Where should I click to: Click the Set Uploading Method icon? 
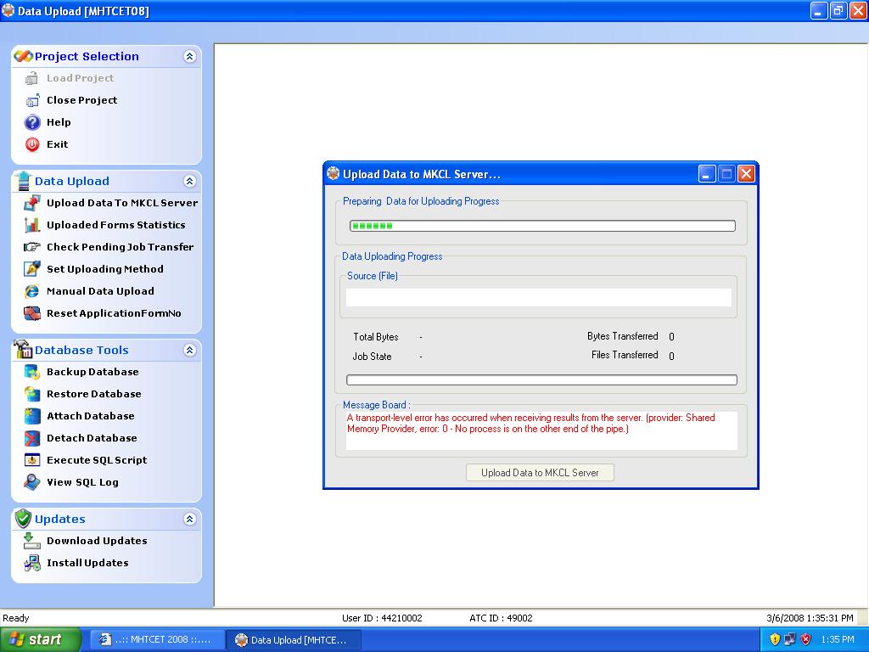pos(32,269)
